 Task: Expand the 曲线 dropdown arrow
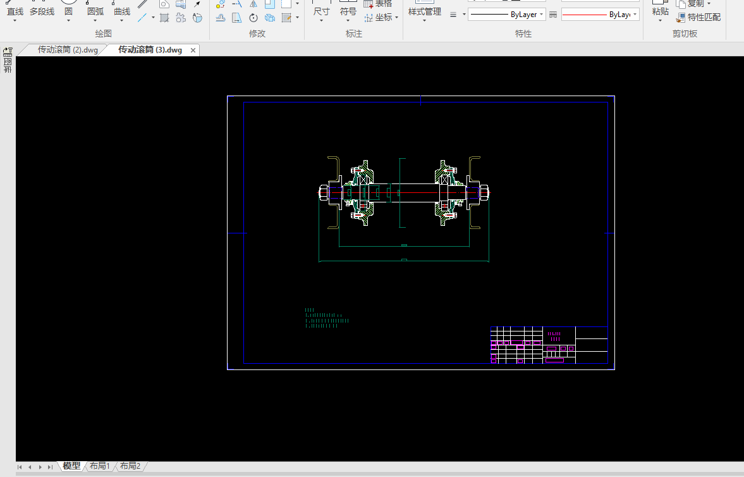point(121,21)
